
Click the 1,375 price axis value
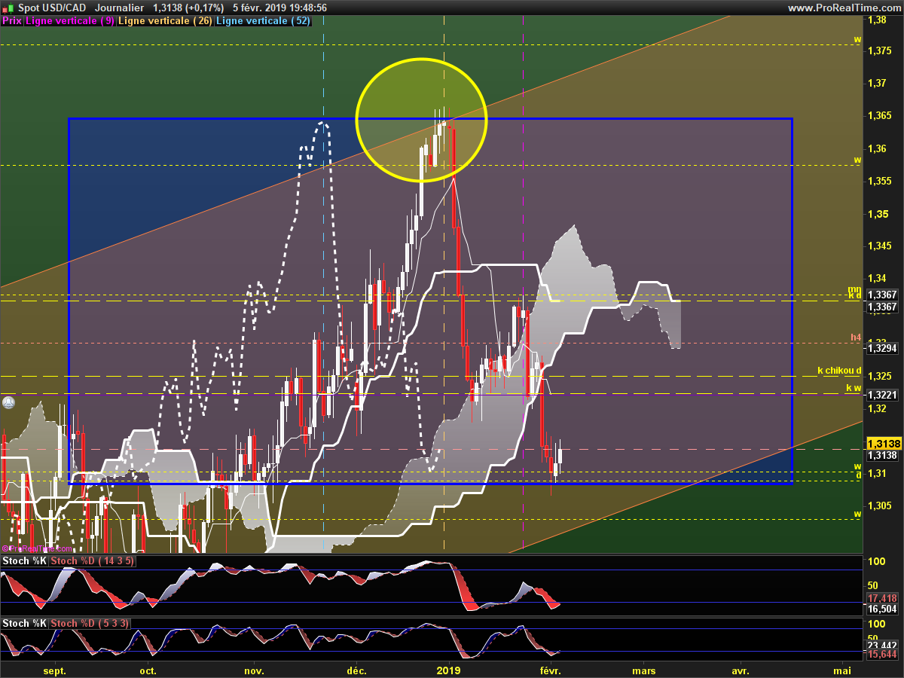(878, 50)
